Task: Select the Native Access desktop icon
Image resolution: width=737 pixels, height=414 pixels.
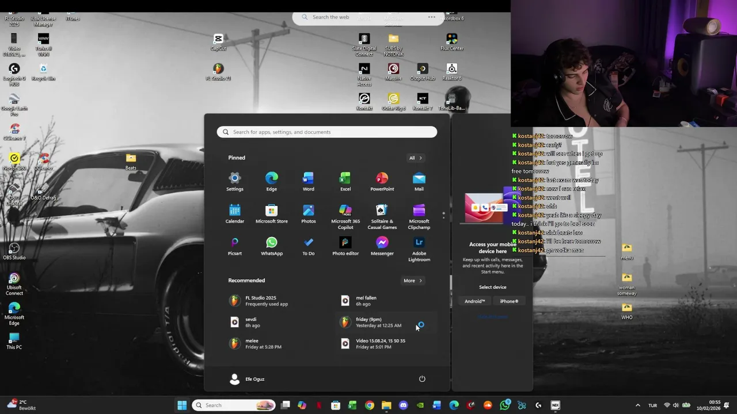Action: [364, 75]
